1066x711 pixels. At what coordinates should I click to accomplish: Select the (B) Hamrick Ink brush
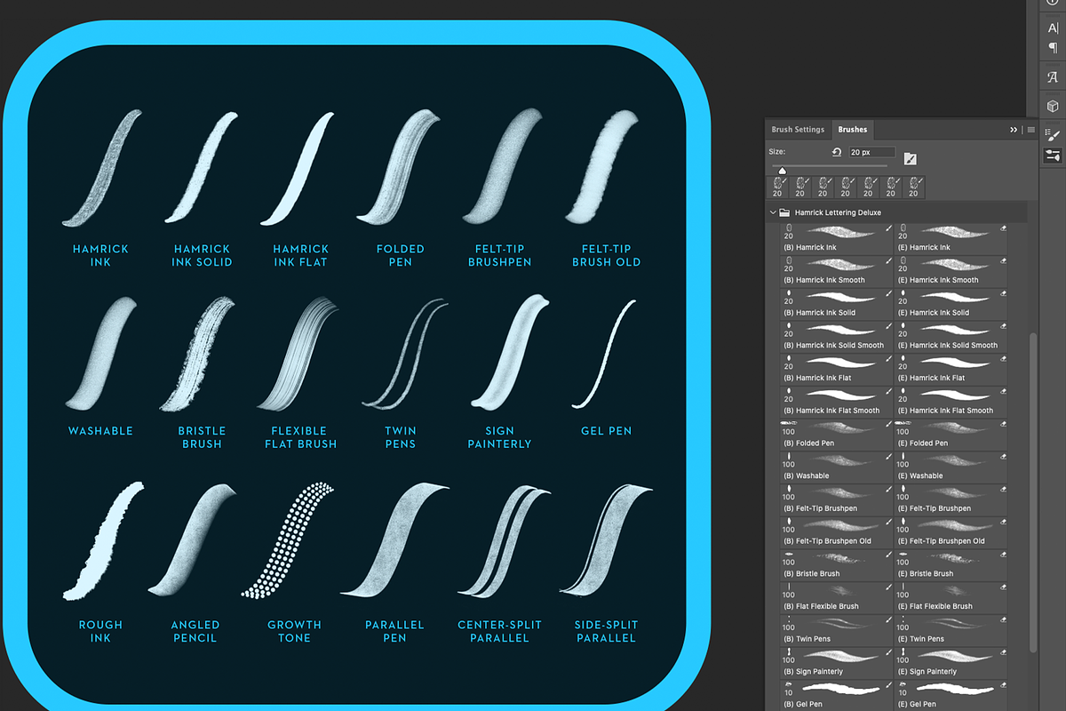[837, 238]
